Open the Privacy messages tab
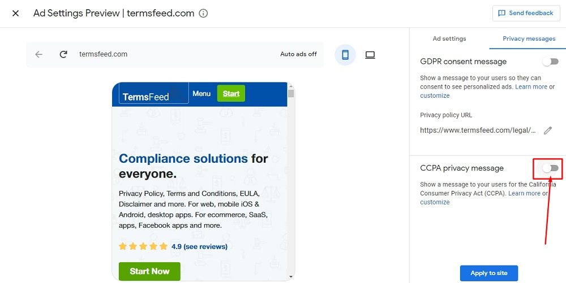The image size is (566, 283). (529, 38)
